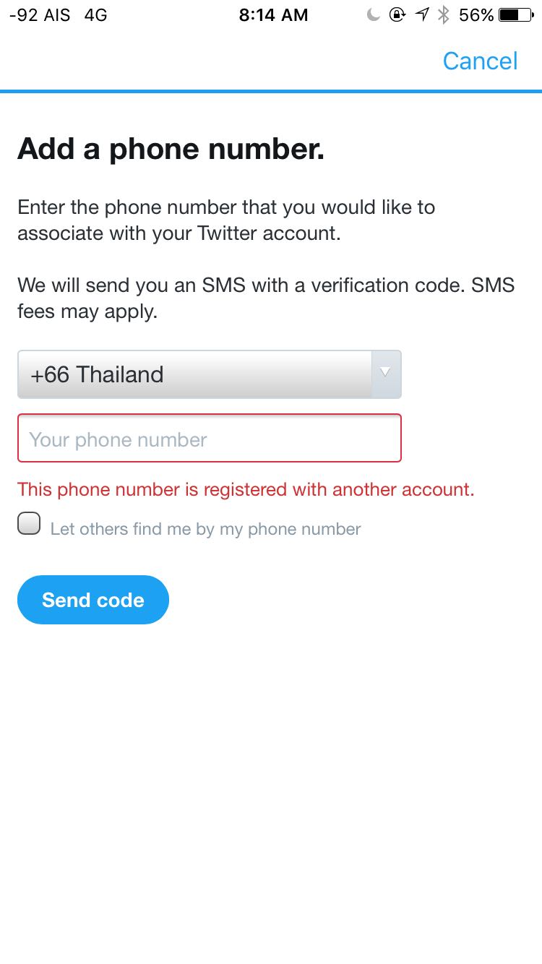Click the "Let others find me" label text
Viewport: 542px width, 964px height.
205,529
